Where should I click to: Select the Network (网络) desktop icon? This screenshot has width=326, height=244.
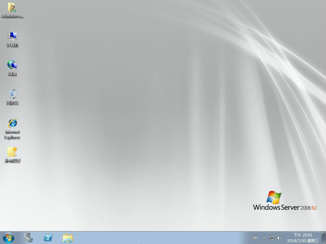tap(12, 65)
